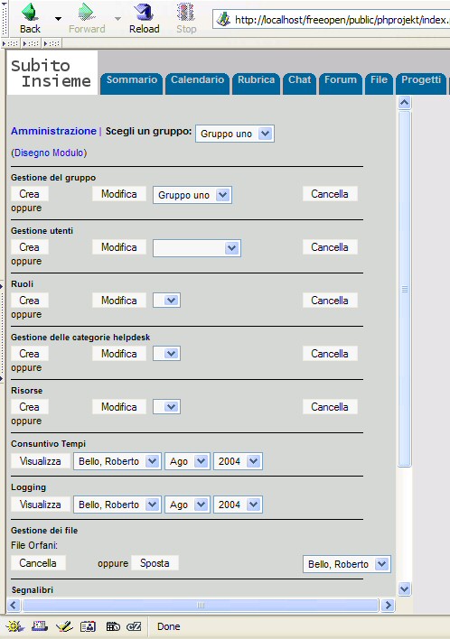The image size is (450, 639).
Task: Go to the Rubrica tab
Action: (x=257, y=81)
